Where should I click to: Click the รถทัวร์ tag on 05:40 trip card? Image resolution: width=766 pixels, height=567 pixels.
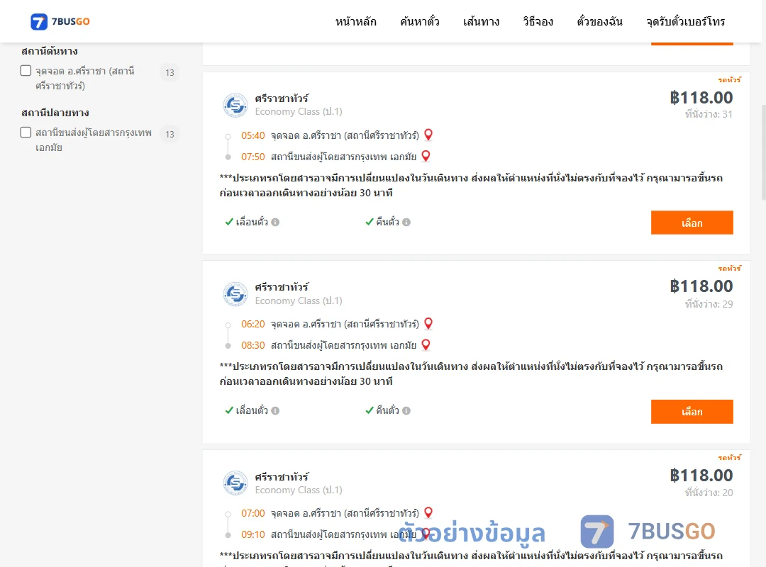[729, 79]
